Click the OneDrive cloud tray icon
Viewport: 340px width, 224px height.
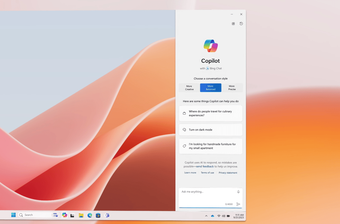pyautogui.click(x=212, y=216)
